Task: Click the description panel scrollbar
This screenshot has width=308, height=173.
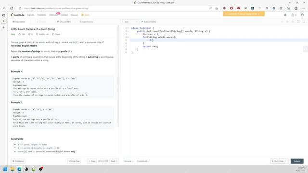Action: click(118, 76)
